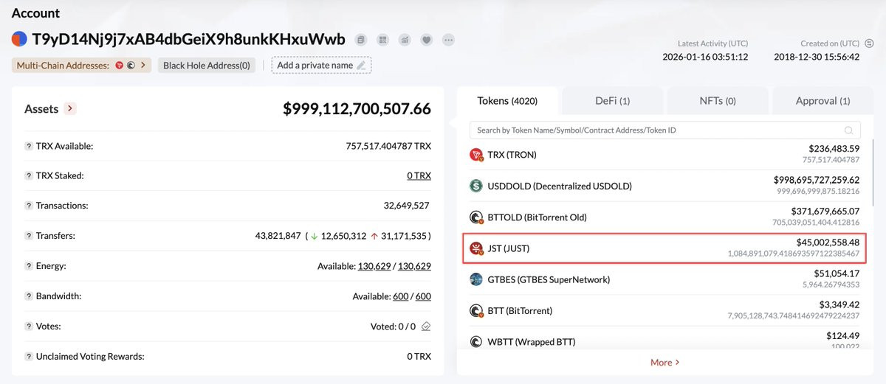Click the Account page heading

(x=36, y=13)
